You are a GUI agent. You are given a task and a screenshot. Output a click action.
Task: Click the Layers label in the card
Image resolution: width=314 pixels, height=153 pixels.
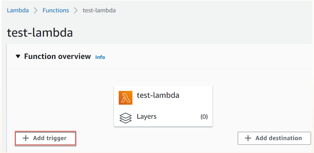146,117
